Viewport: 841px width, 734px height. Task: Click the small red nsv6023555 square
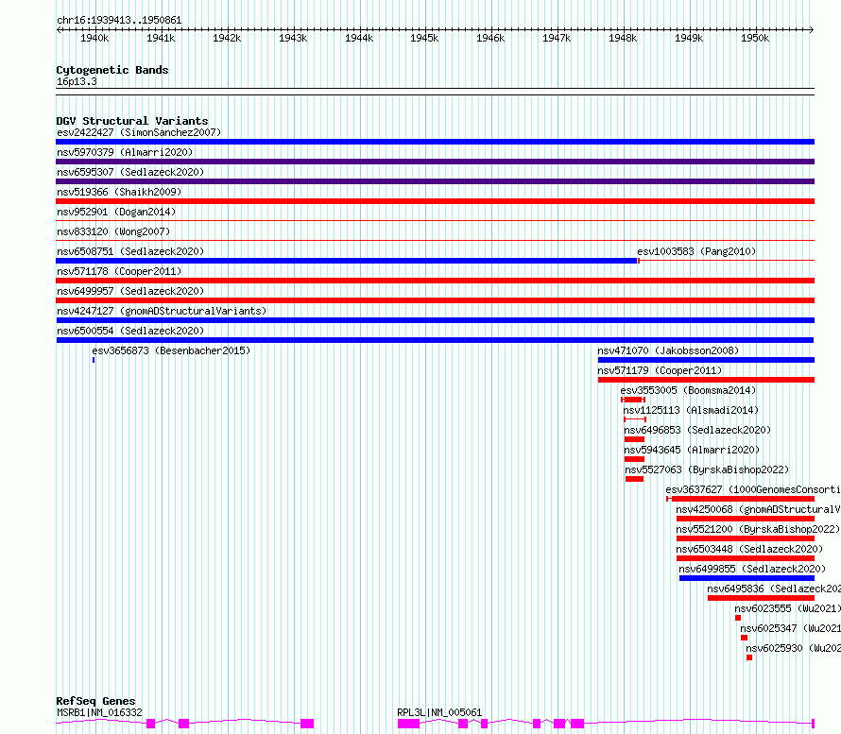tap(738, 618)
